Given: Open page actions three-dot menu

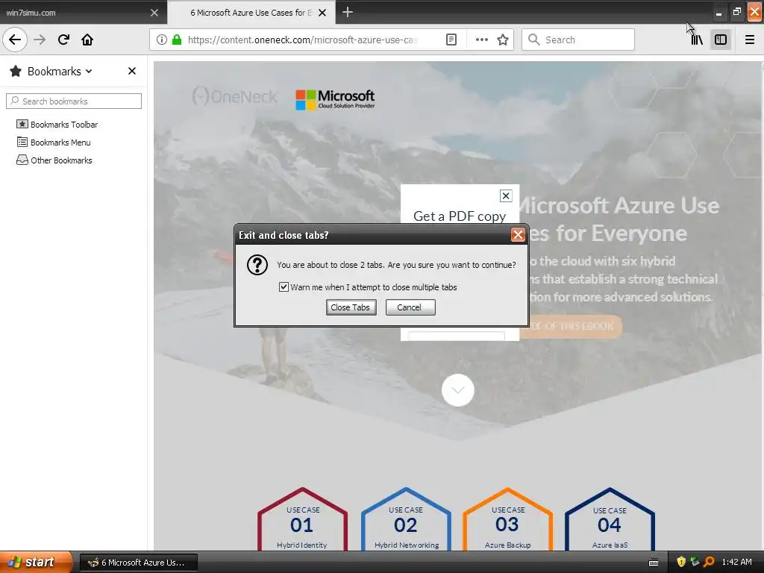Looking at the screenshot, I should (x=481, y=40).
